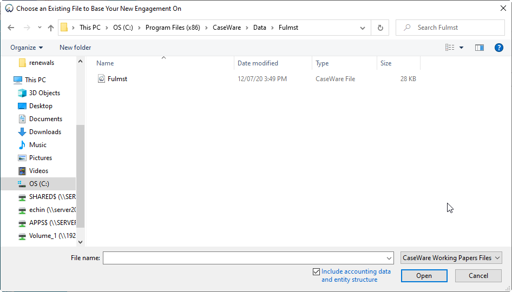Expand chevron after Data breadcrumb
Image resolution: width=512 pixels, height=292 pixels.
coord(272,28)
